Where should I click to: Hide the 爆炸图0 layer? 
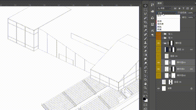click(159, 69)
